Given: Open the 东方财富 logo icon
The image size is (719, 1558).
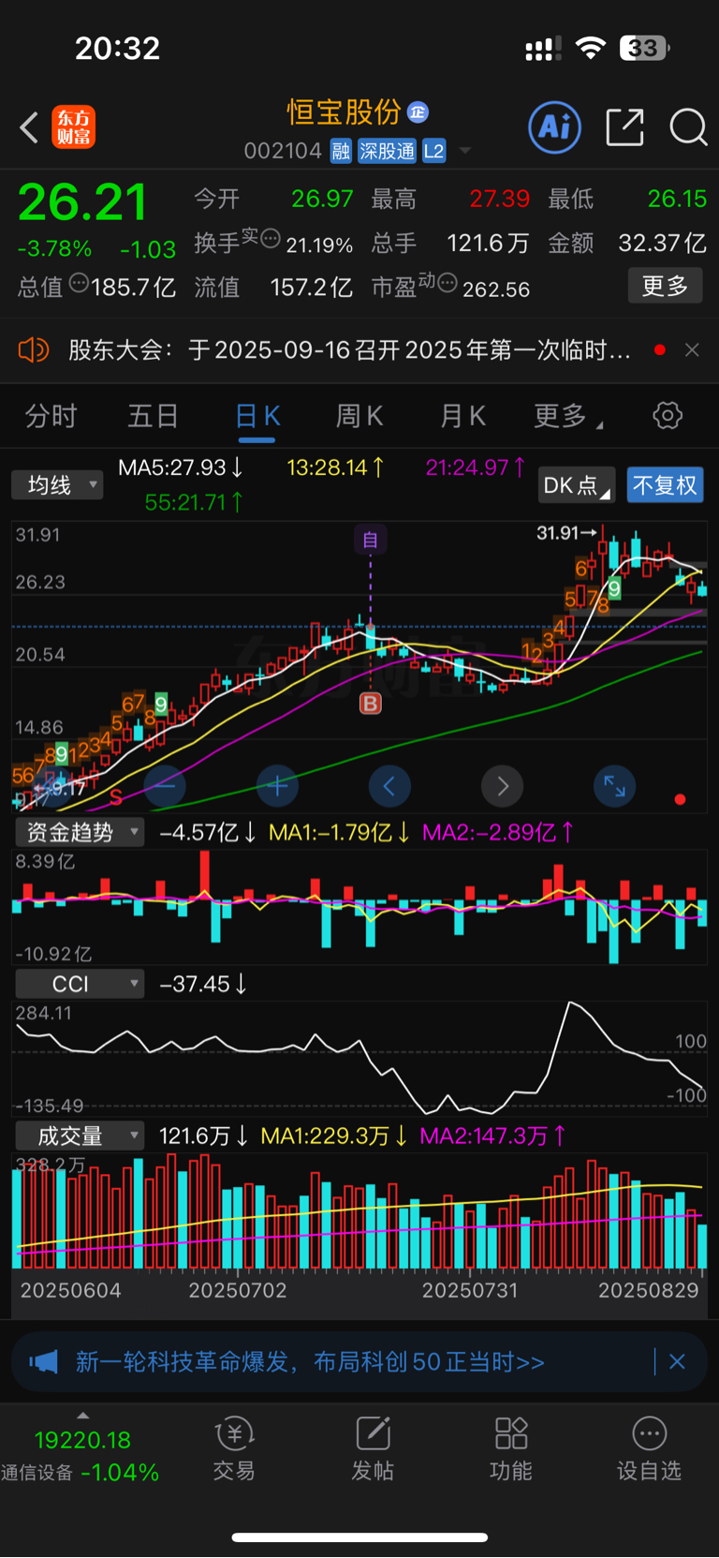Looking at the screenshot, I should point(73,127).
